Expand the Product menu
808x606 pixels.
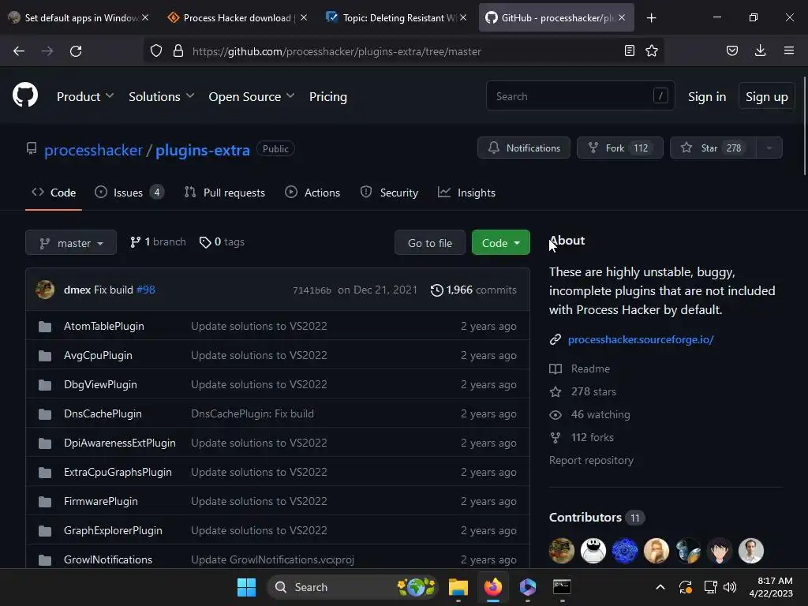(x=85, y=96)
